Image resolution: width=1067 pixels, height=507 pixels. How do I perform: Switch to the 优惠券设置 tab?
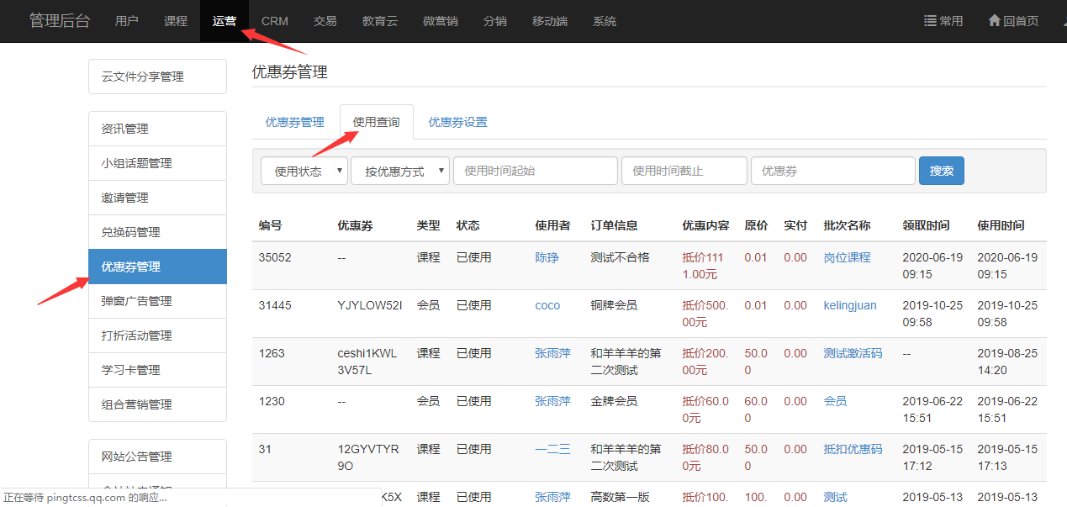coord(457,122)
